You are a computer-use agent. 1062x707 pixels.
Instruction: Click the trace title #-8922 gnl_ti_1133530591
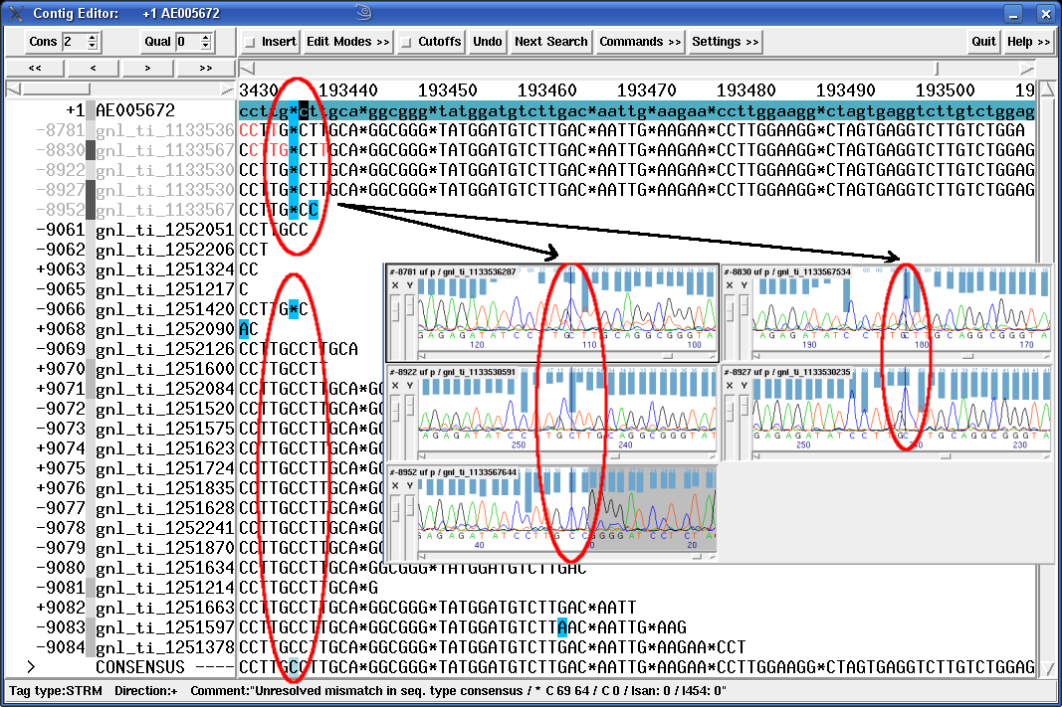pyautogui.click(x=453, y=372)
